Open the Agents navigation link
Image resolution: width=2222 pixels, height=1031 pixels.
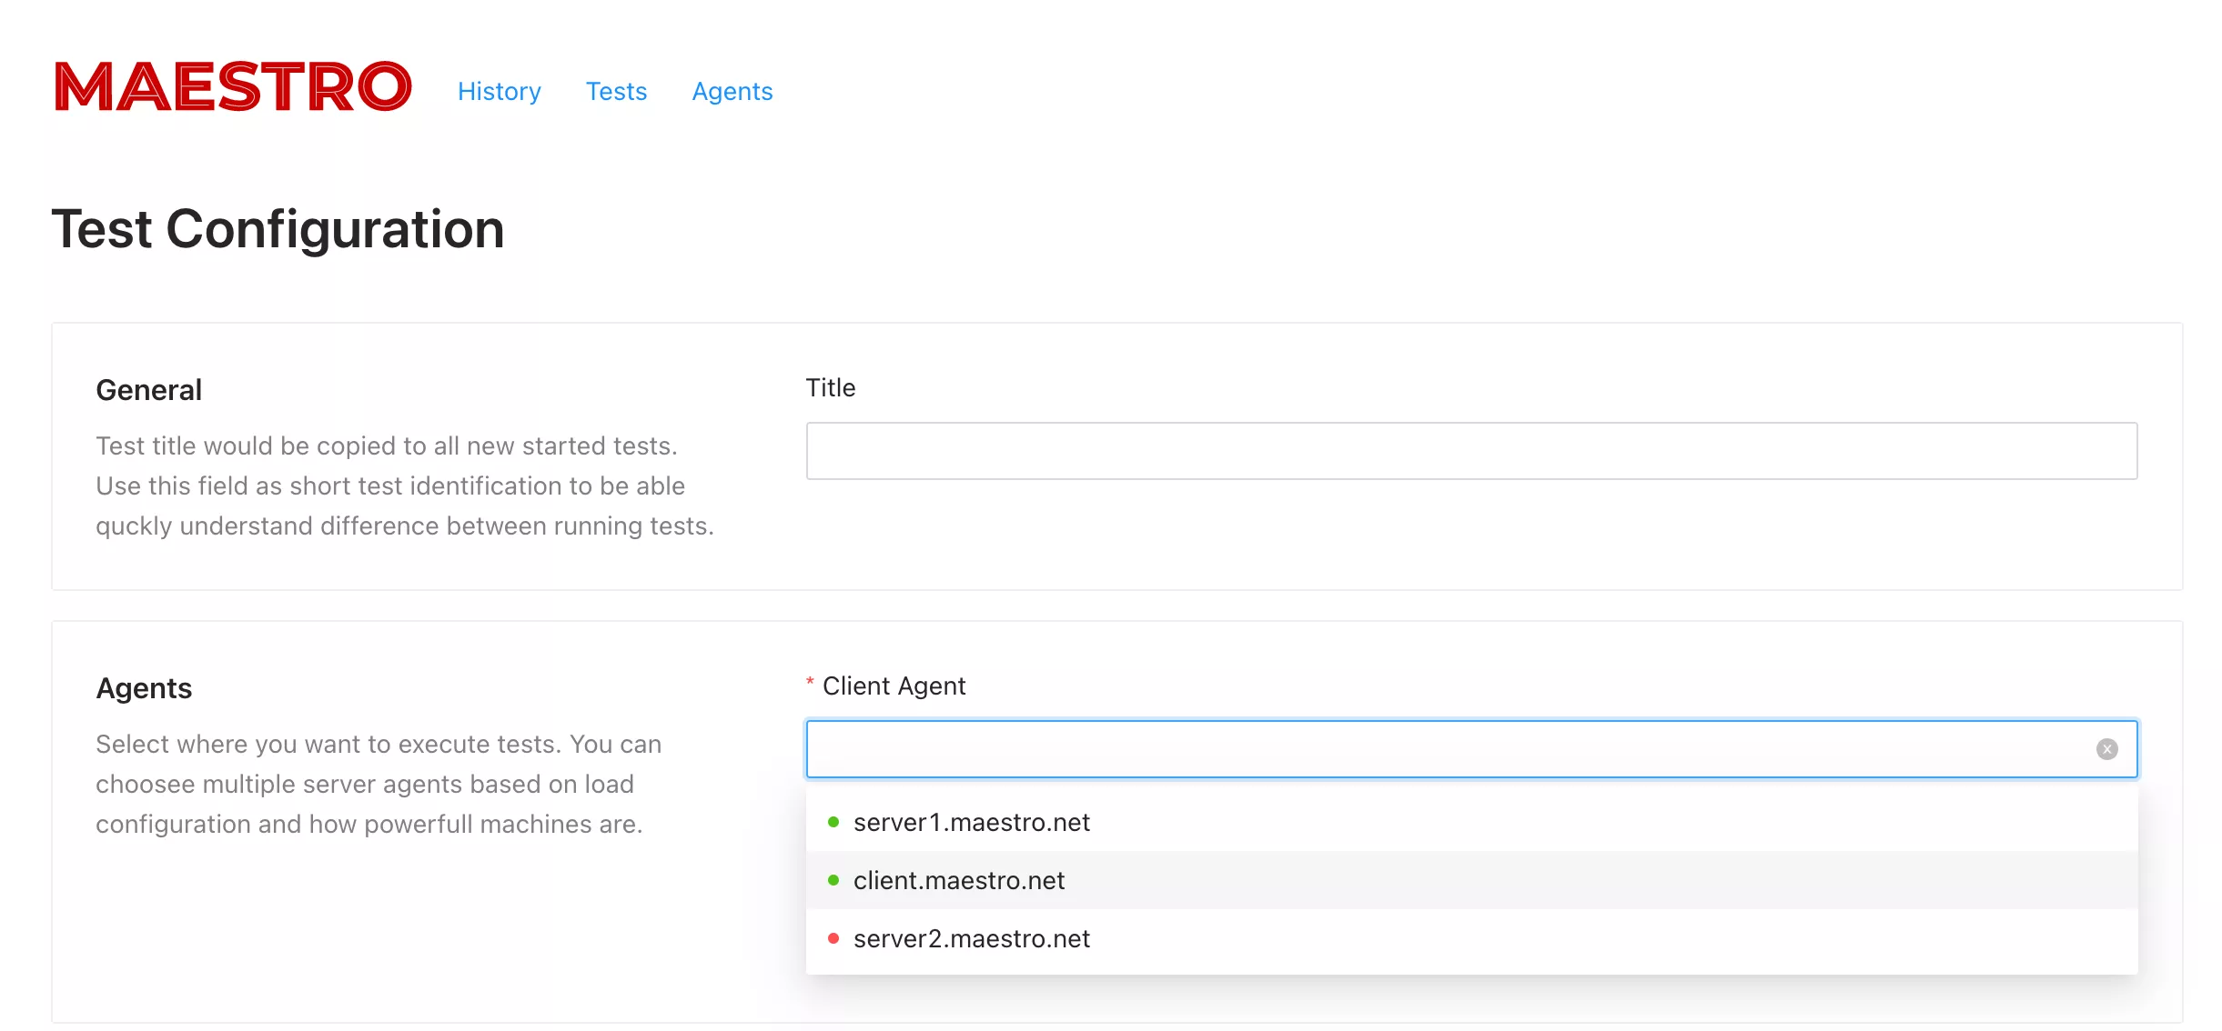pyautogui.click(x=732, y=92)
